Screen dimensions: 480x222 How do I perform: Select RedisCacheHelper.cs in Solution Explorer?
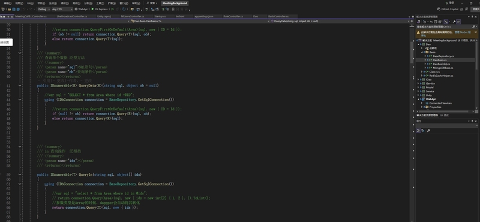(x=441, y=76)
